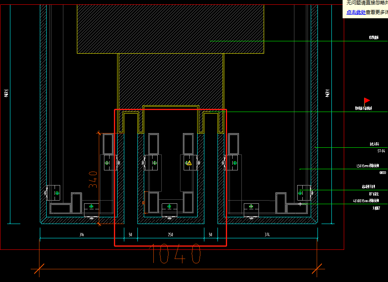Screen dimensions: 388x282
Task: Click the left 50 dimension value
Action: (131, 235)
